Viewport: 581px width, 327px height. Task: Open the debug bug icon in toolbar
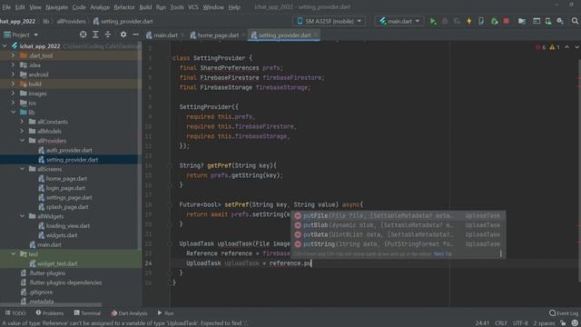(x=445, y=22)
